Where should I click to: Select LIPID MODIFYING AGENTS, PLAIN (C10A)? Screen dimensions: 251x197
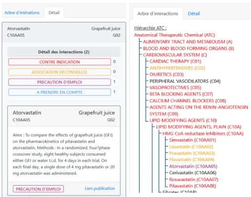click(x=199, y=127)
